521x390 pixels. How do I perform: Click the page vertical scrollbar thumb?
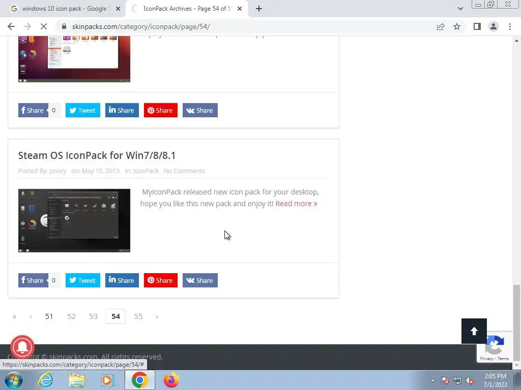click(516, 323)
